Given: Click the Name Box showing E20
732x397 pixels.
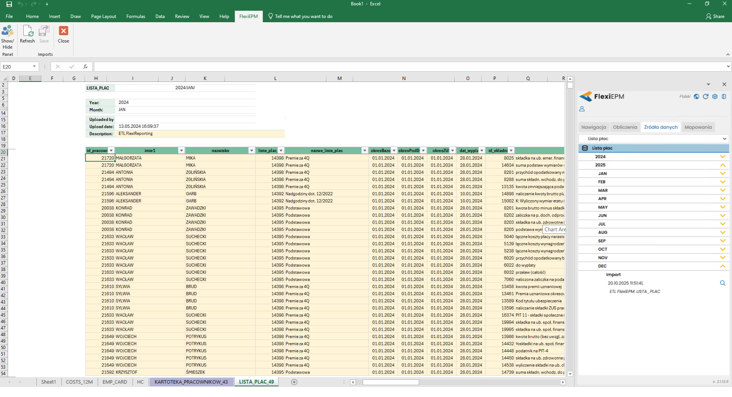Looking at the screenshot, I should click(x=16, y=67).
